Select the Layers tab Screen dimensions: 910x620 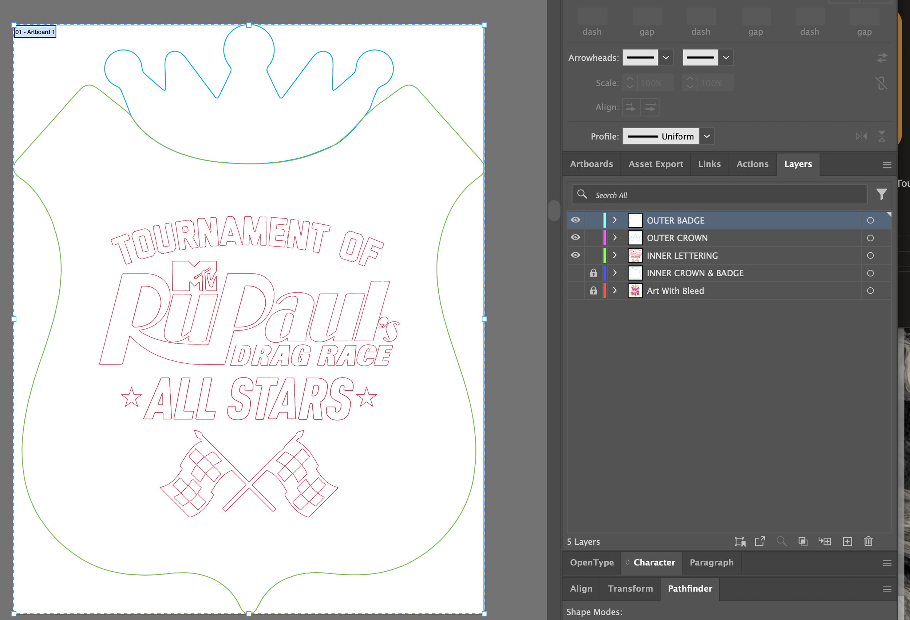click(798, 164)
